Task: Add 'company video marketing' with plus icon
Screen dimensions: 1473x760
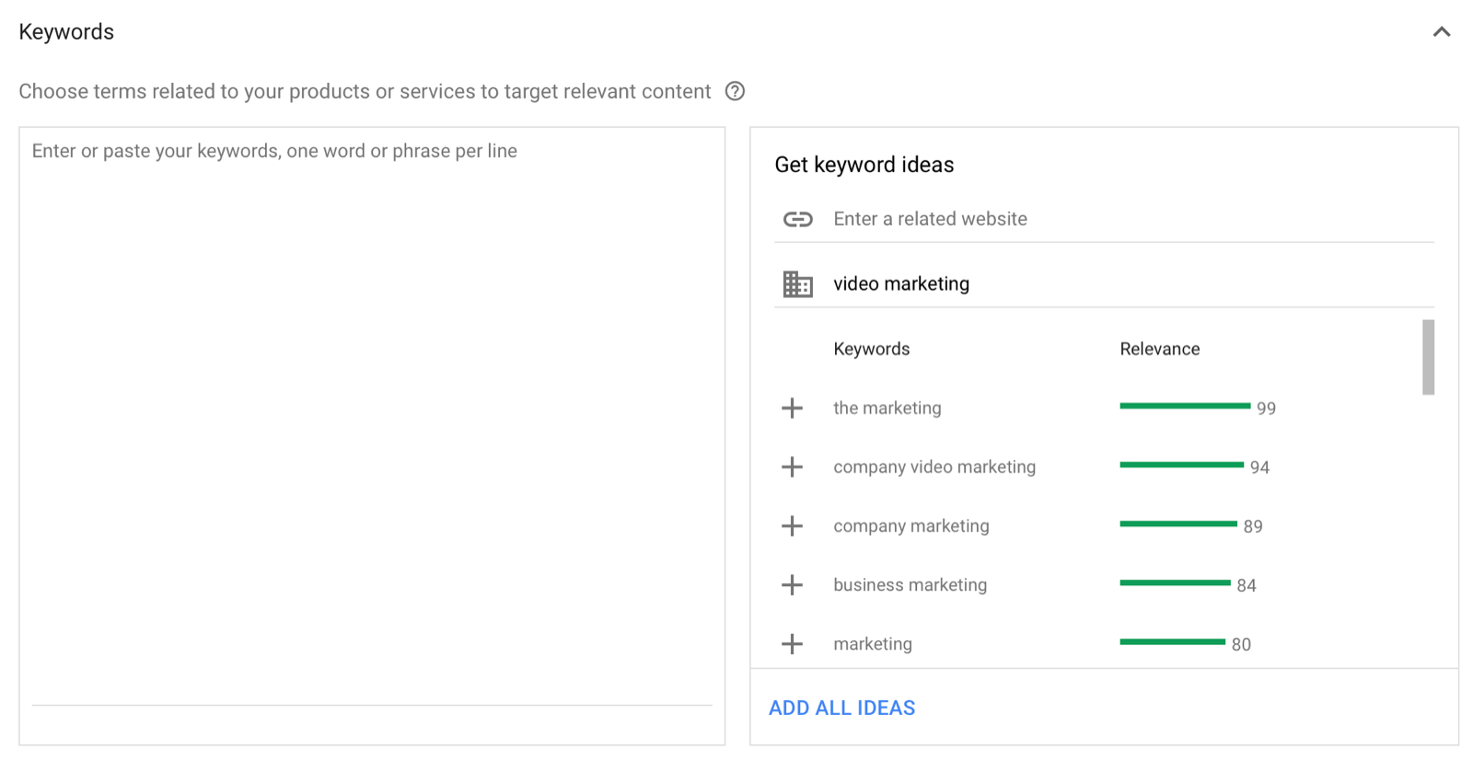Action: point(792,467)
